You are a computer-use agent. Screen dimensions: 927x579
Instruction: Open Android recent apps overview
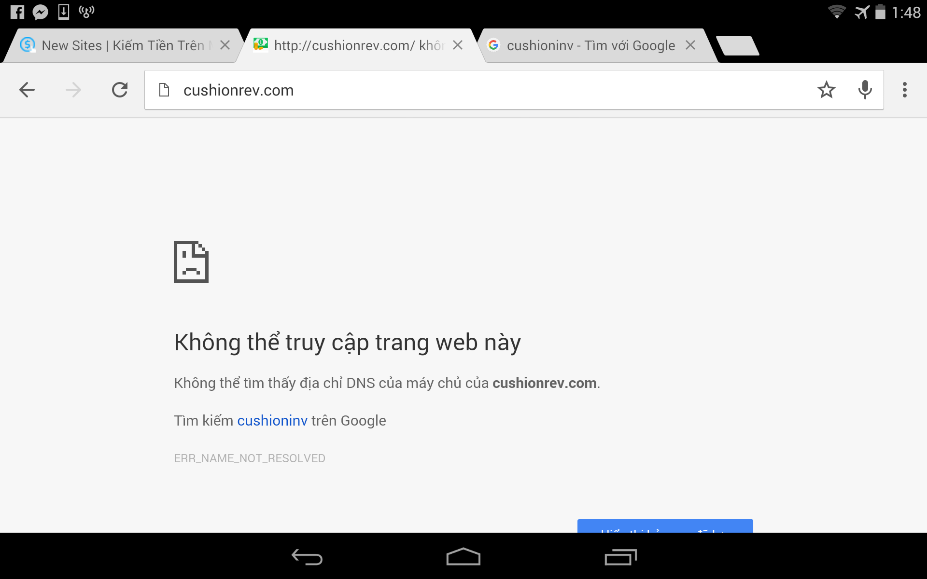tap(621, 557)
